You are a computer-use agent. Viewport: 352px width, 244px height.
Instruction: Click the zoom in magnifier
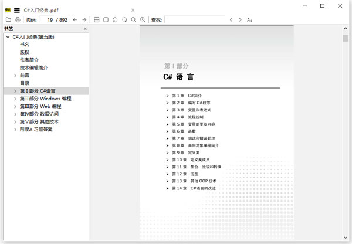tap(143, 20)
